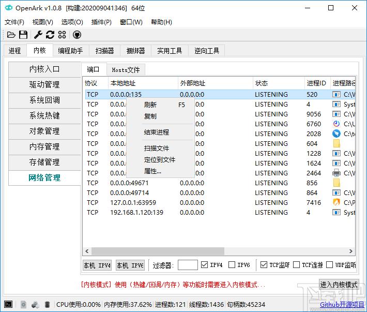This screenshot has width=367, height=312.
Task: Open the console icon in status bar
Action: click(x=8, y=304)
